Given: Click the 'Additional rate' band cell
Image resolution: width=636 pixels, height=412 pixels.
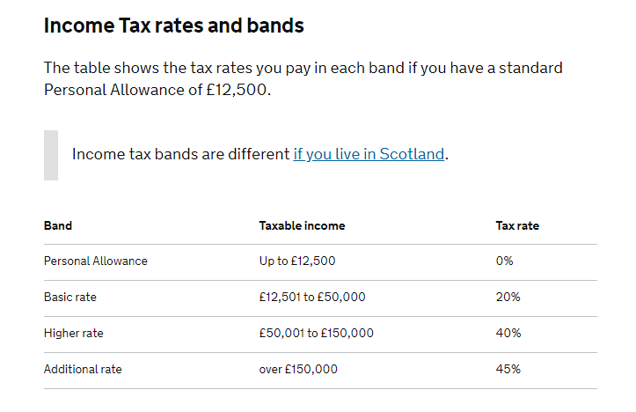Looking at the screenshot, I should pyautogui.click(x=83, y=370).
